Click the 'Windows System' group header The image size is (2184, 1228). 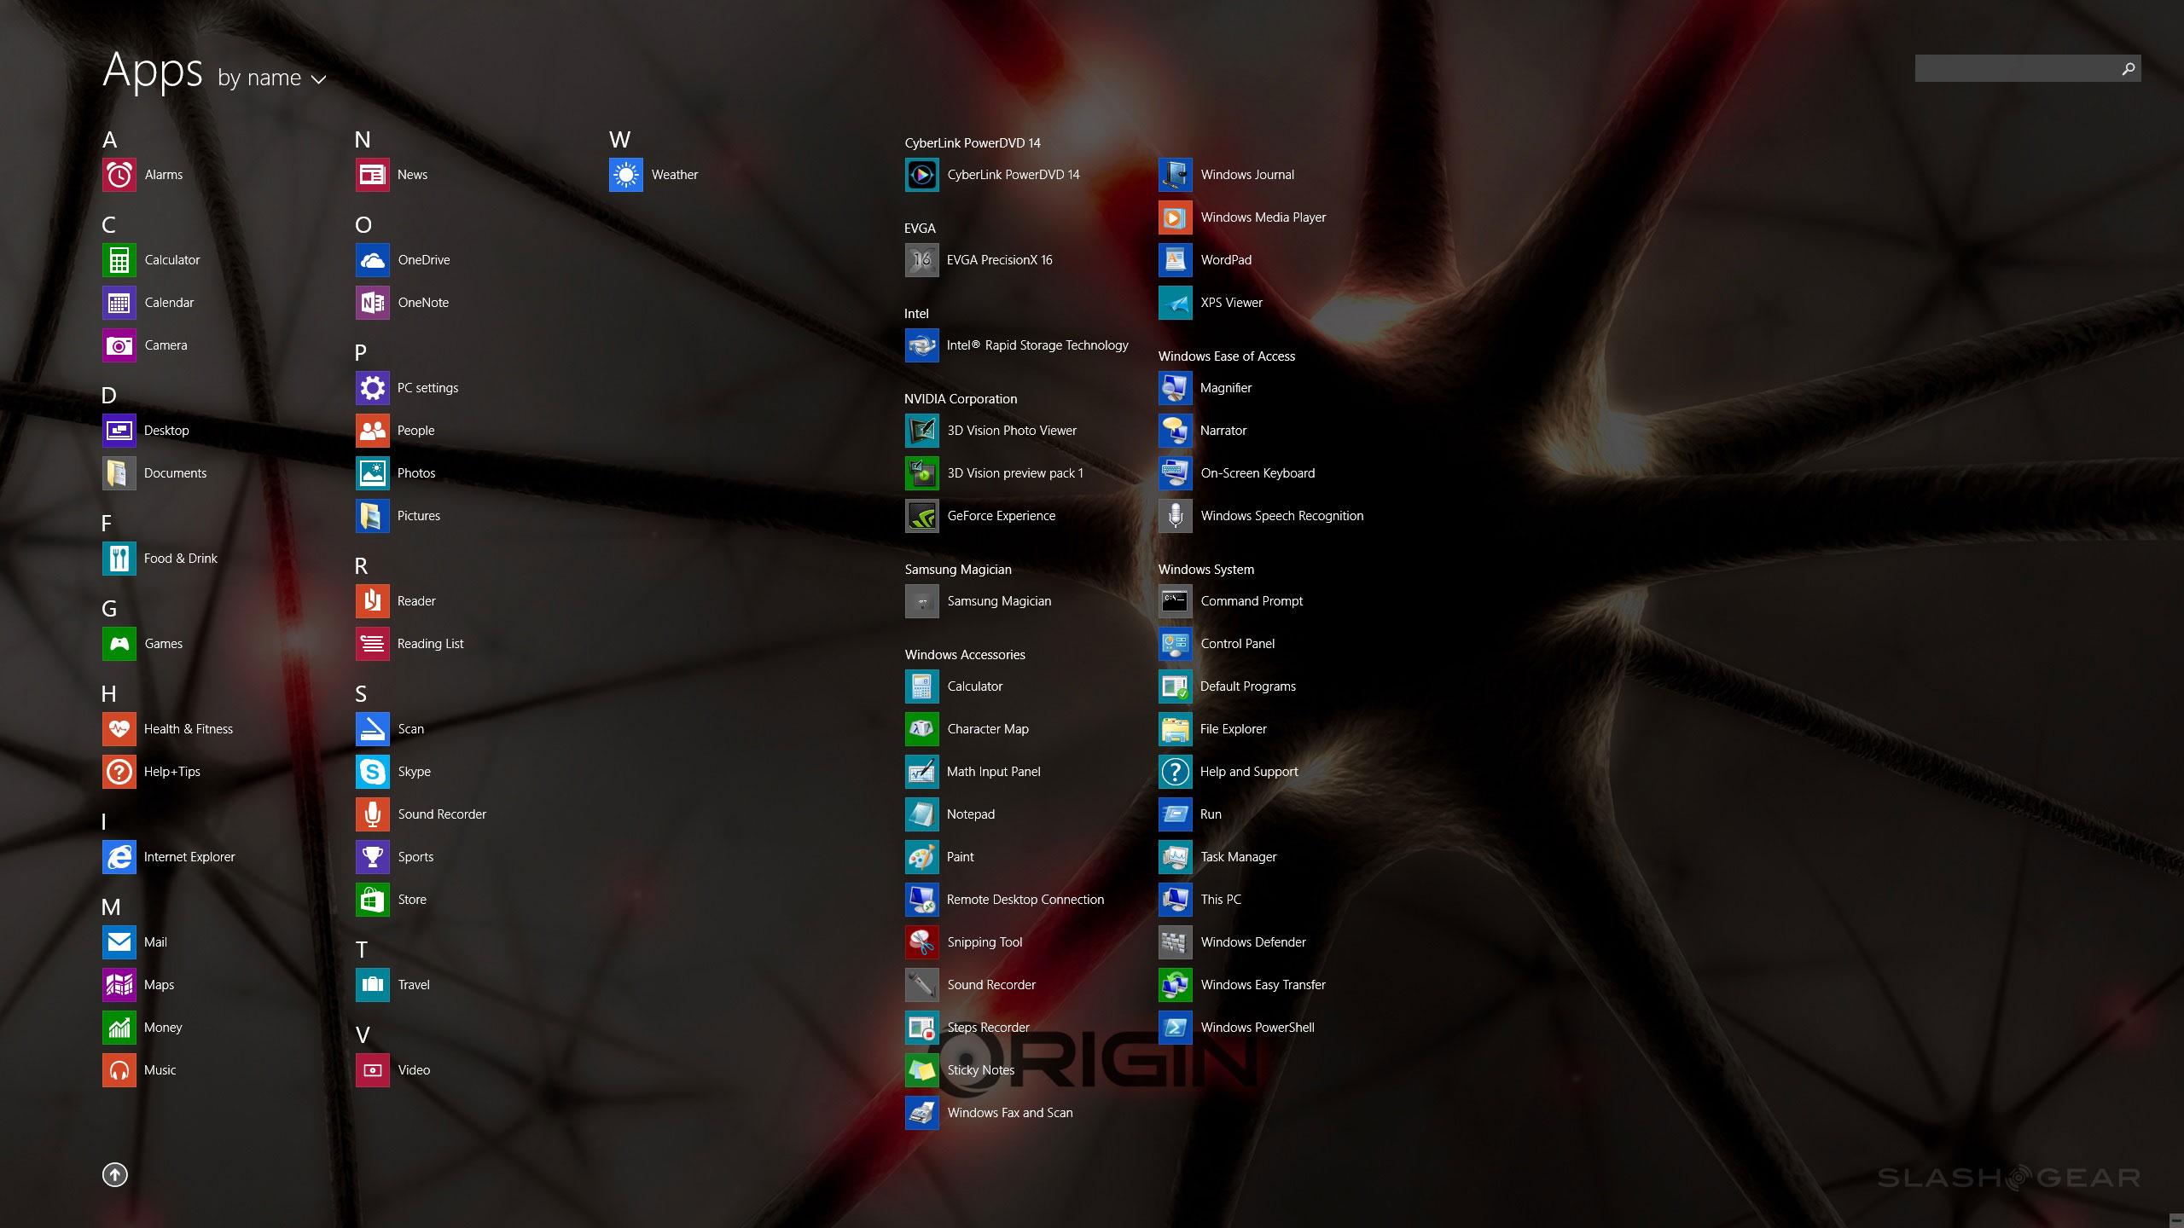pyautogui.click(x=1206, y=570)
